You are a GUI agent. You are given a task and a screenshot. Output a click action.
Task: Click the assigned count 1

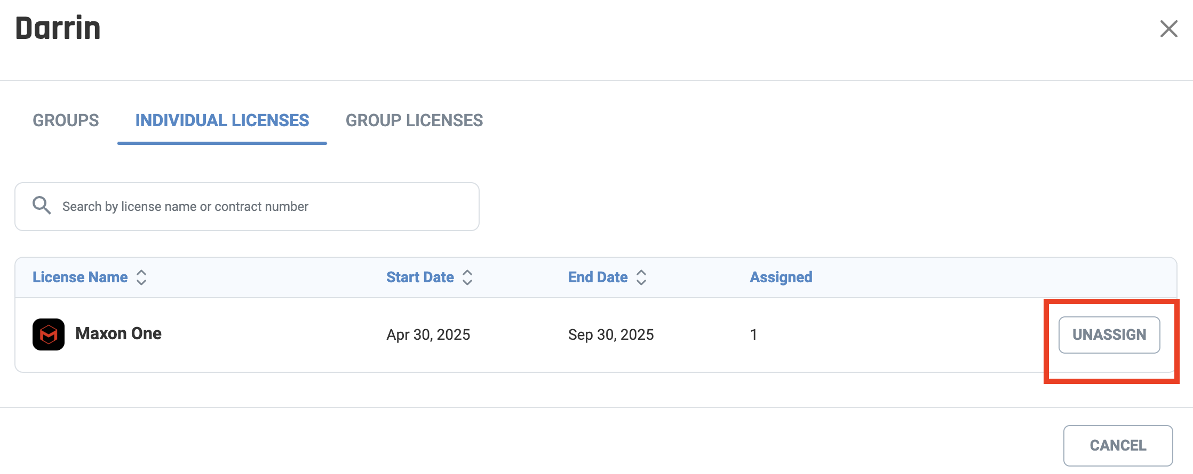753,334
